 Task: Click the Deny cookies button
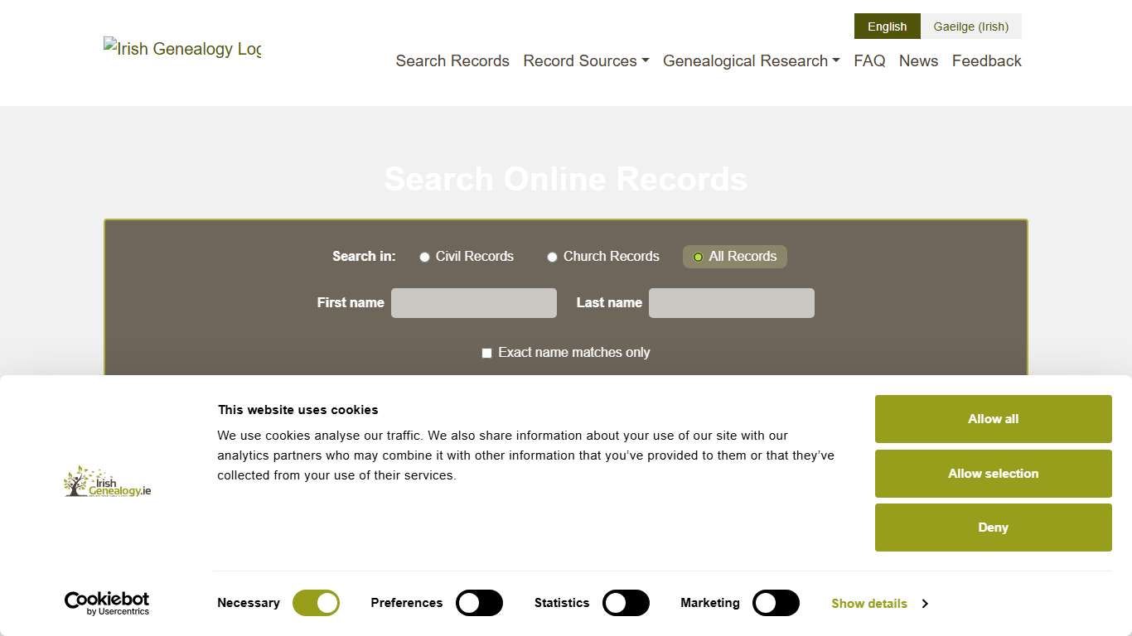coord(993,528)
